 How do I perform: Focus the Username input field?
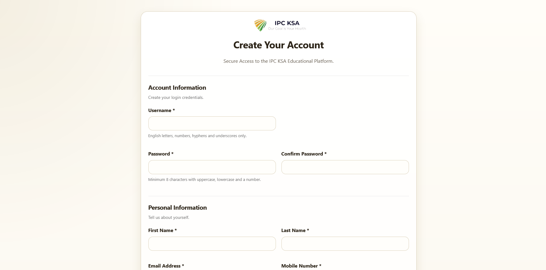212,123
